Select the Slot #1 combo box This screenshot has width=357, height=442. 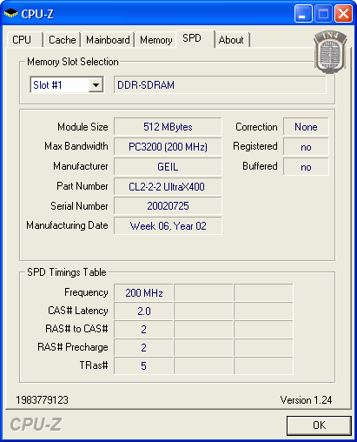(67, 85)
